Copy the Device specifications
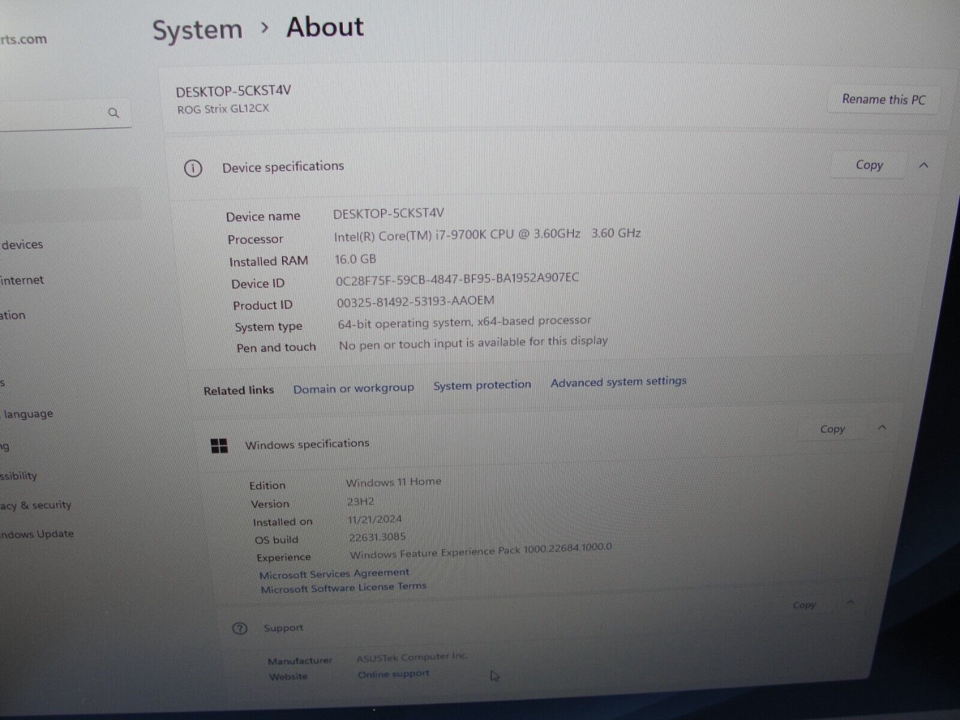Screen dimensions: 960x720 869,165
